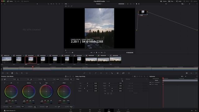Click the Offset color wheel
Screen dimensions: 199x112
(64, 91)
